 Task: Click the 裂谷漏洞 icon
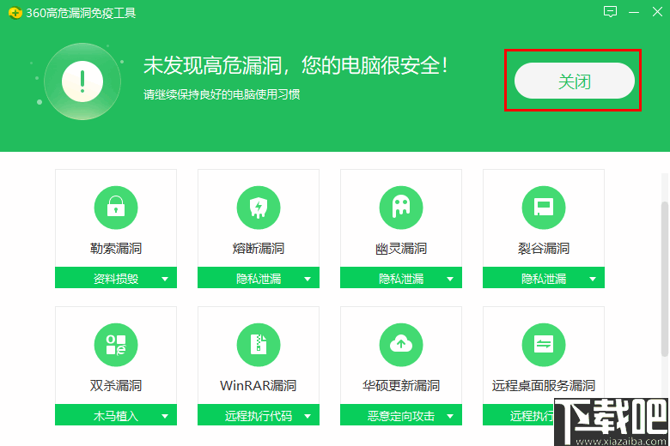point(544,208)
